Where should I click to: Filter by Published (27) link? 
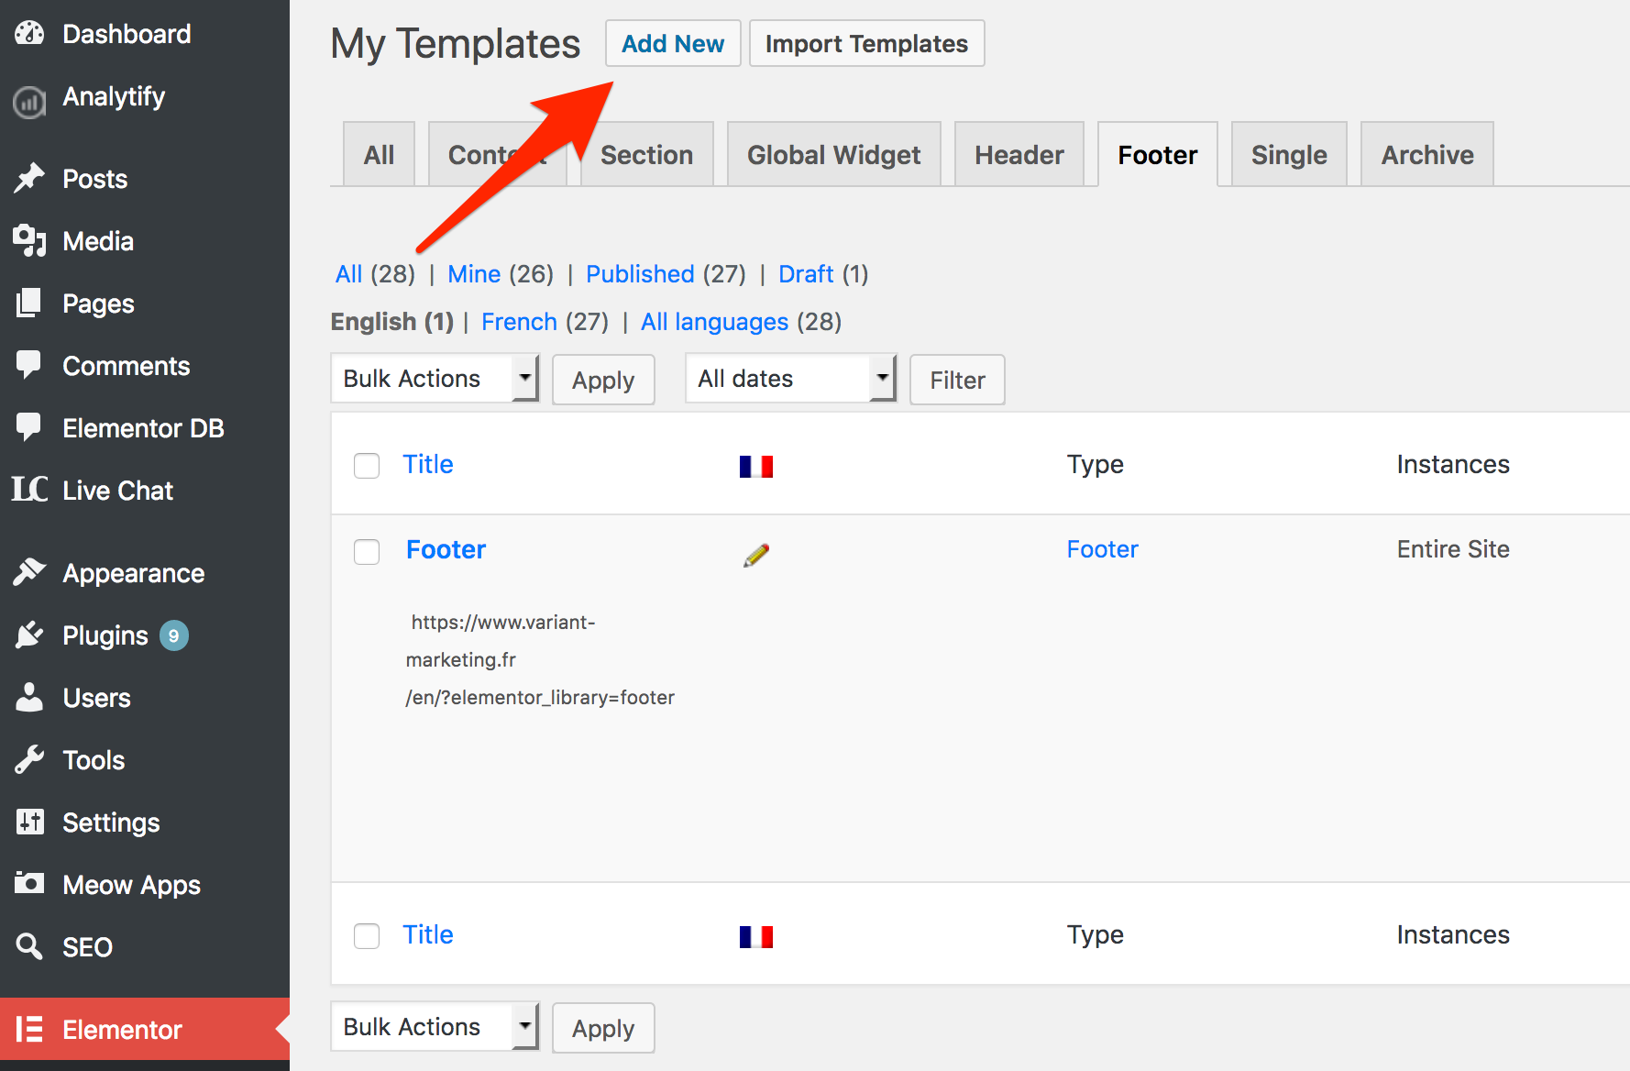[666, 274]
